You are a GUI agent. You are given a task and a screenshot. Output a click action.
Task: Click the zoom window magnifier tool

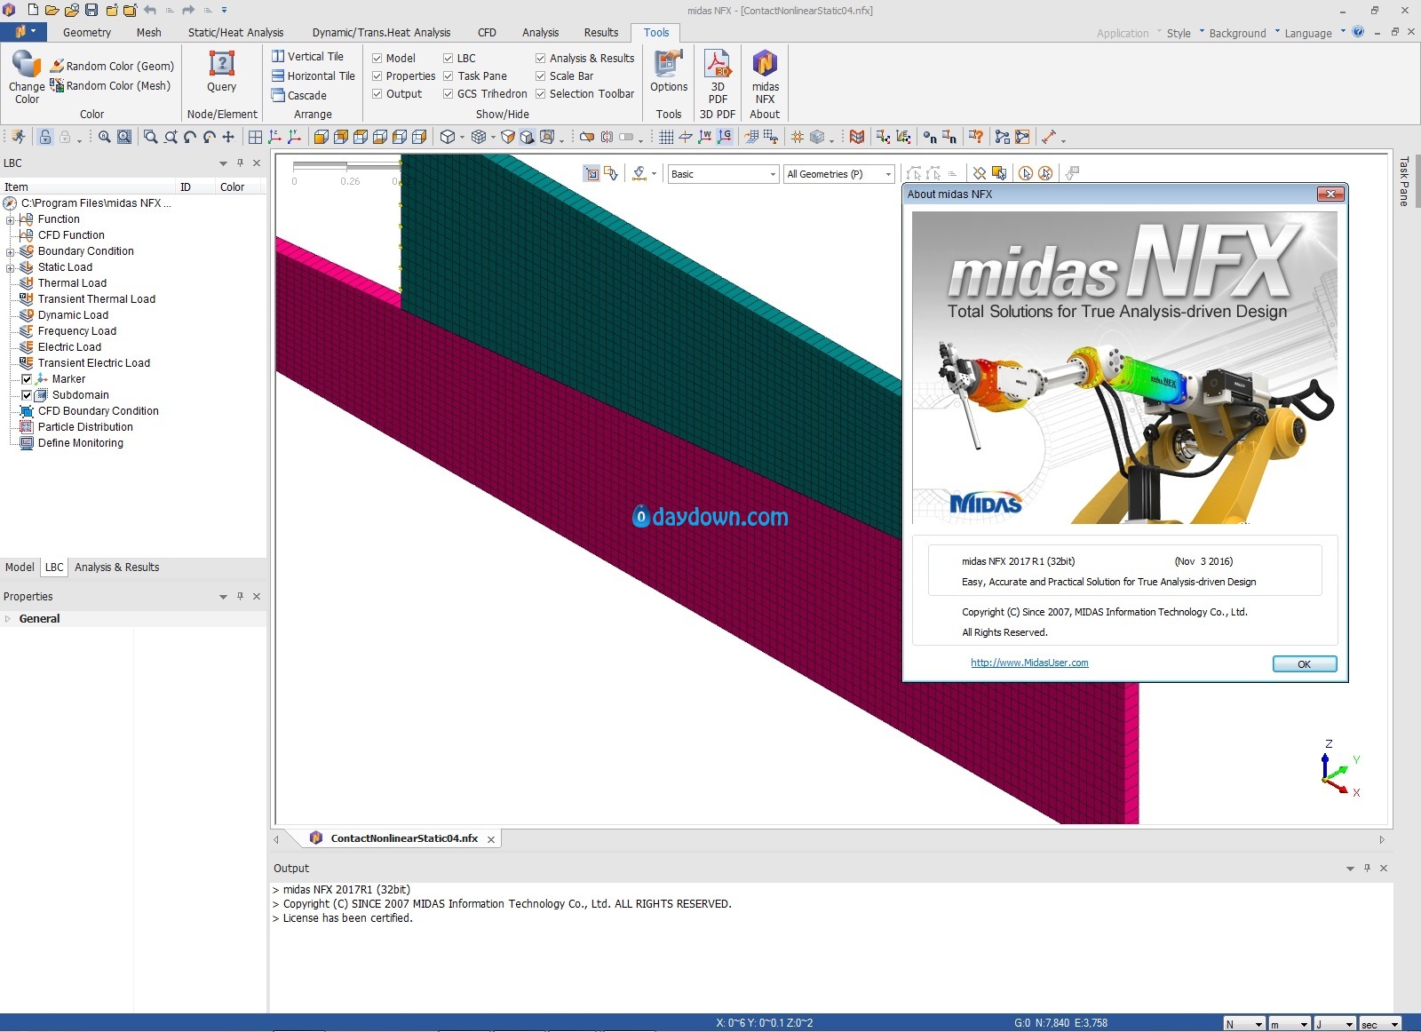tap(151, 137)
